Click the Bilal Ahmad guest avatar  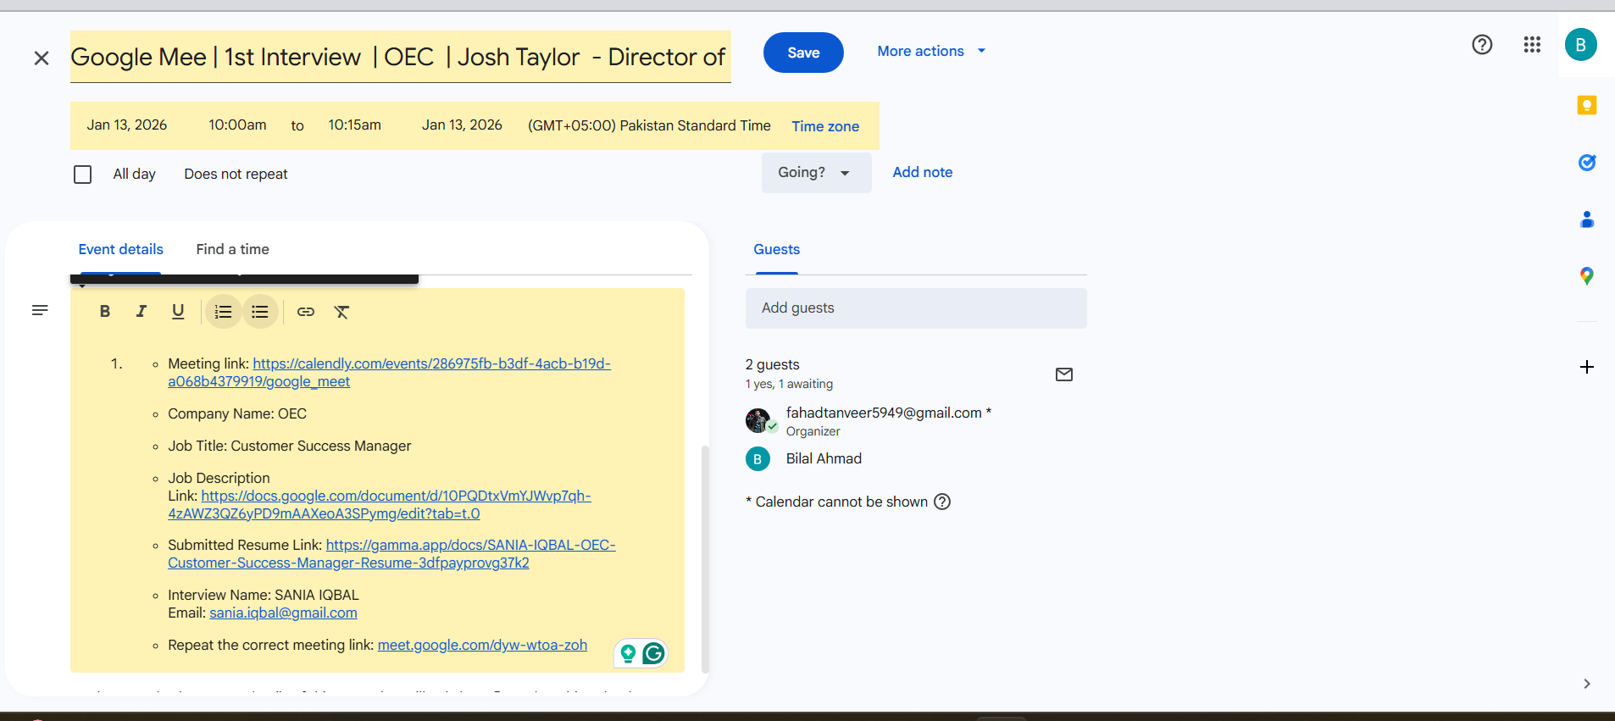758,459
